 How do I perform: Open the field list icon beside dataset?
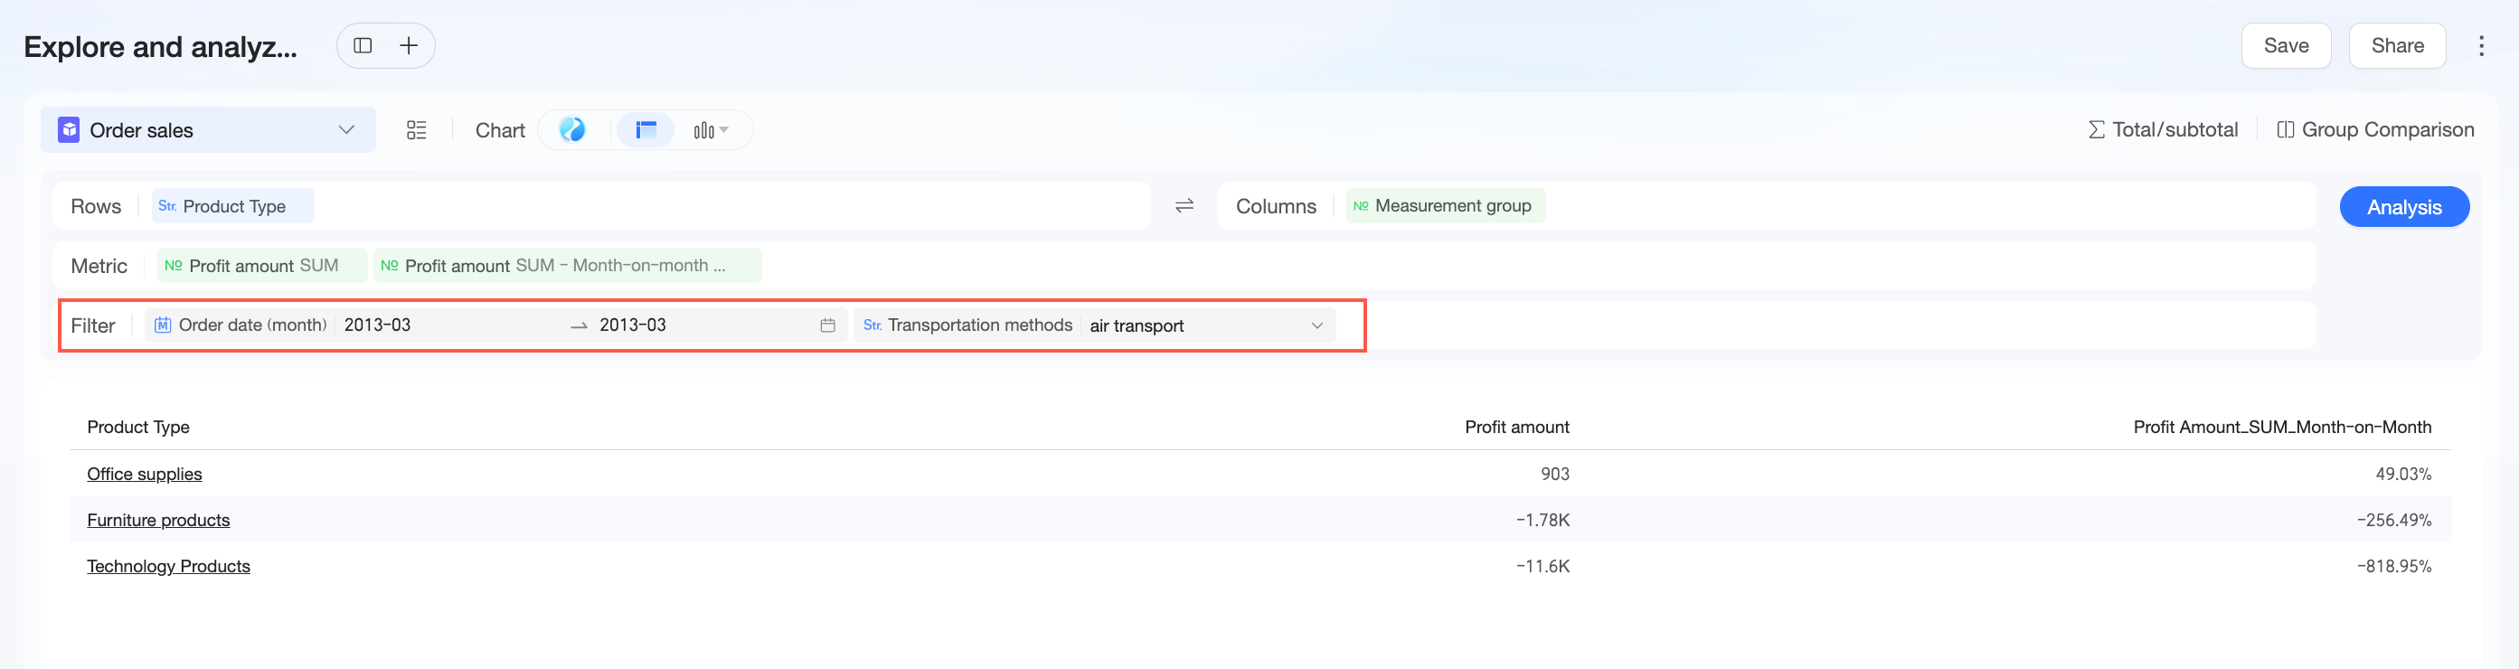point(417,130)
